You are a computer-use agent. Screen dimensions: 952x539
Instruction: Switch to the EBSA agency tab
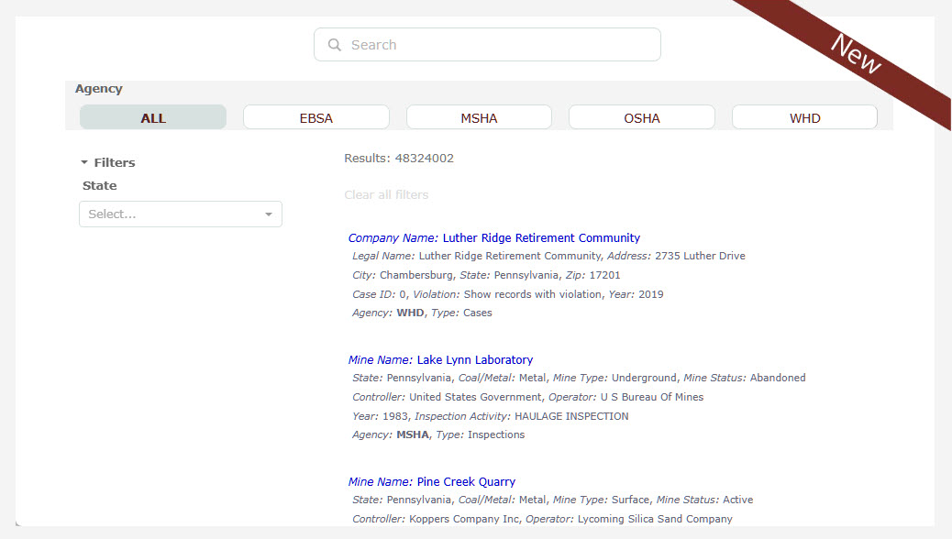(315, 117)
